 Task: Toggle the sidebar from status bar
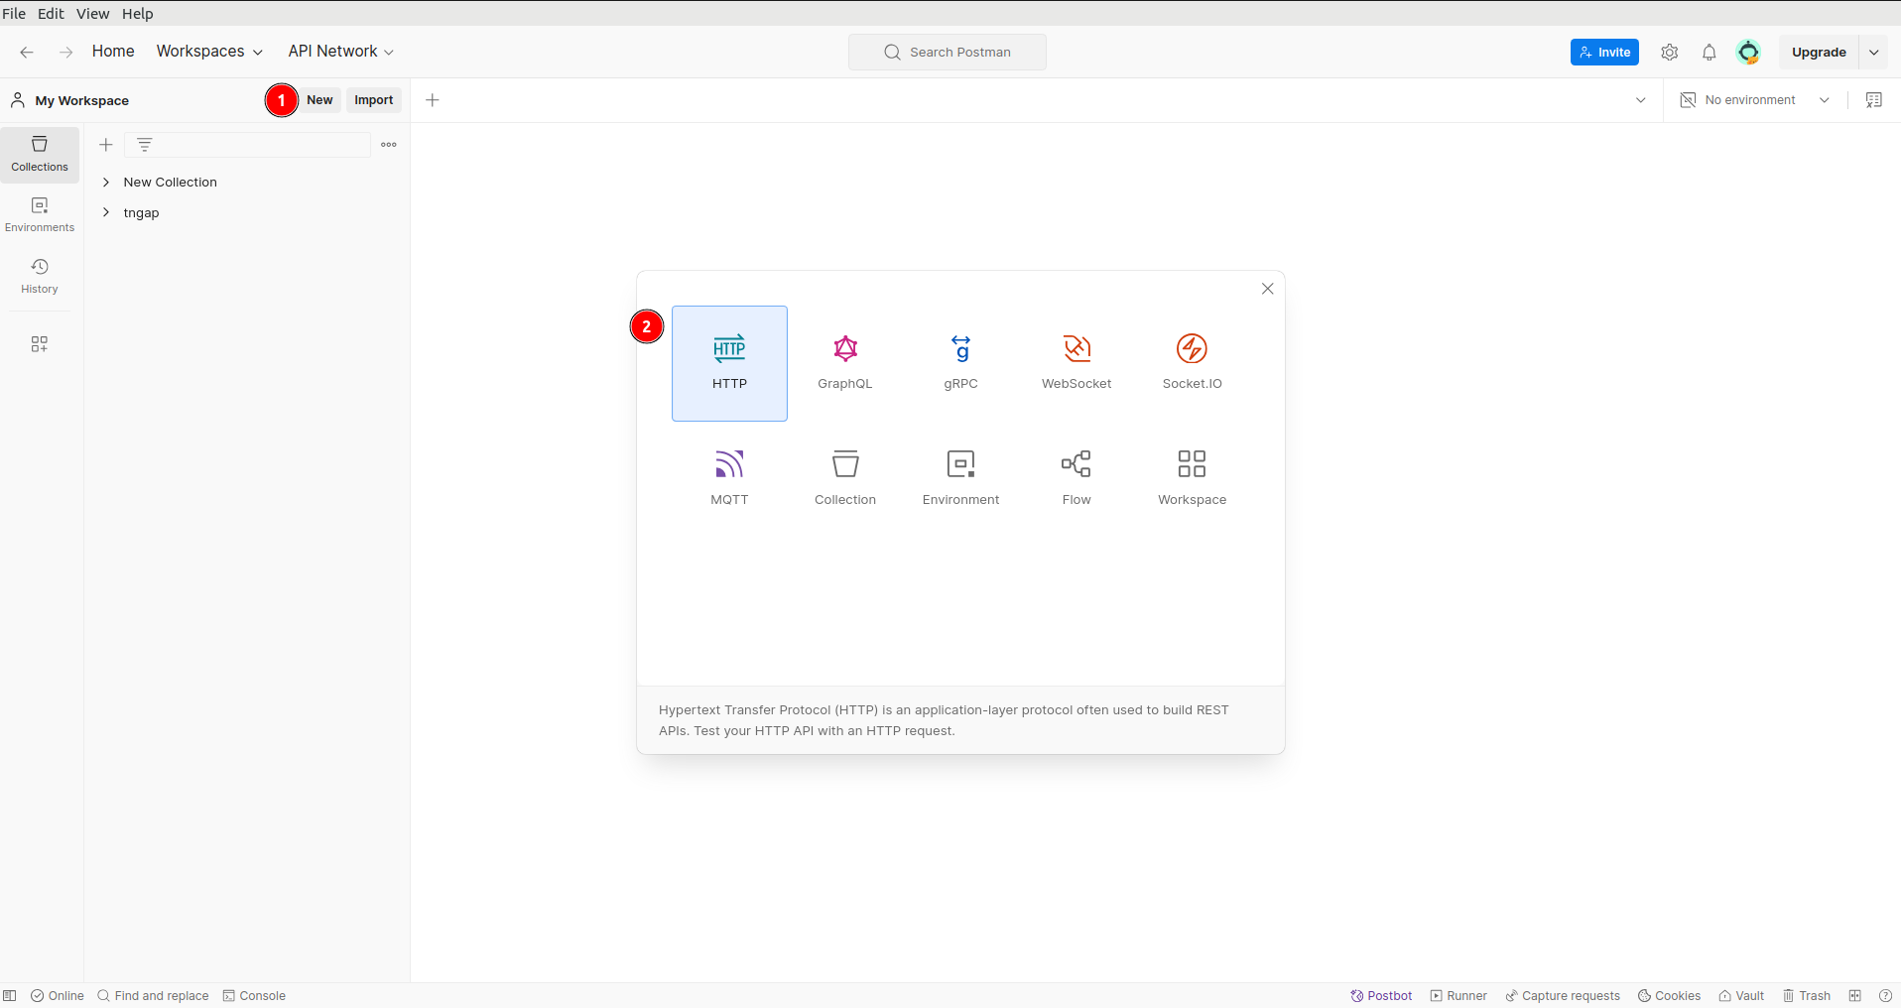(10, 996)
